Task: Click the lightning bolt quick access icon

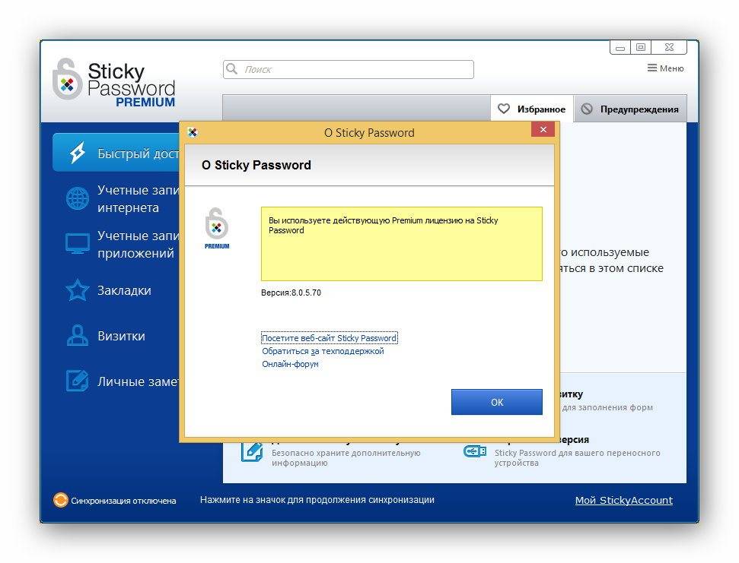Action: click(x=78, y=153)
